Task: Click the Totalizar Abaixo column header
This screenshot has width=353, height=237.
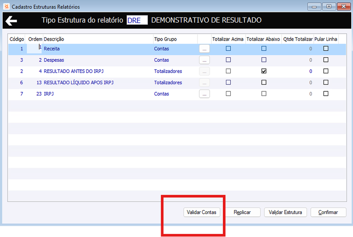Action: pos(263,39)
